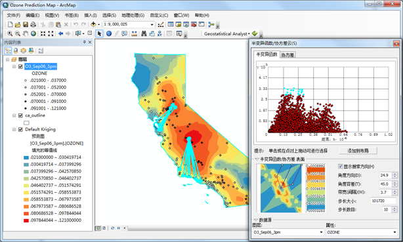Collapse the Default Kriging layer tree
Screen dimensions: 403x242
click(14, 129)
